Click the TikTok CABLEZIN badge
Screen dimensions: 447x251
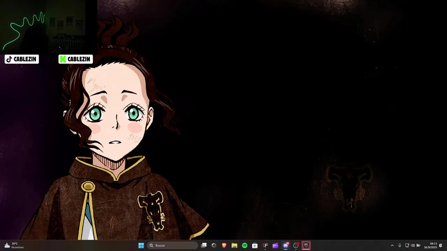pyautogui.click(x=22, y=59)
